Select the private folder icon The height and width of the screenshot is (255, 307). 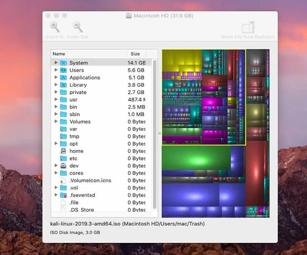(x=63, y=92)
